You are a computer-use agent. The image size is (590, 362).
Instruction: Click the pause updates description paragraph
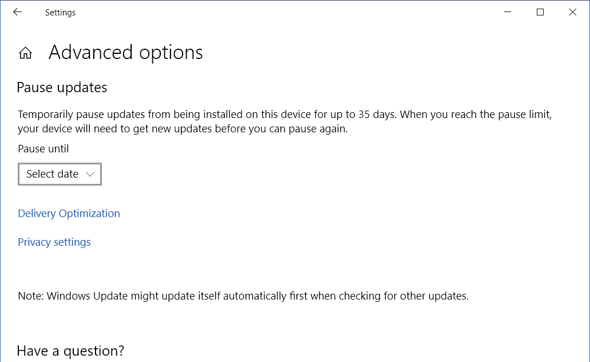click(x=285, y=121)
